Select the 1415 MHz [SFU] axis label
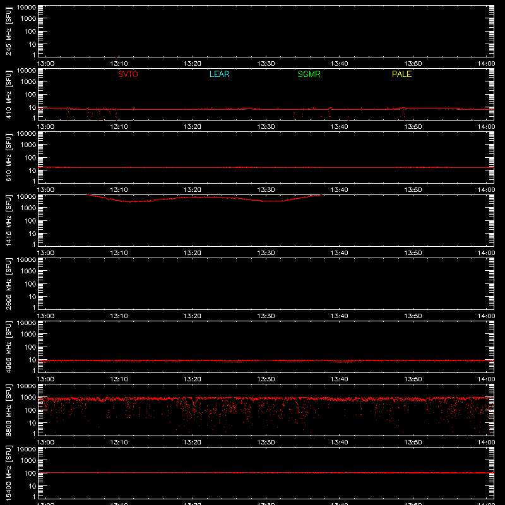 (9, 220)
